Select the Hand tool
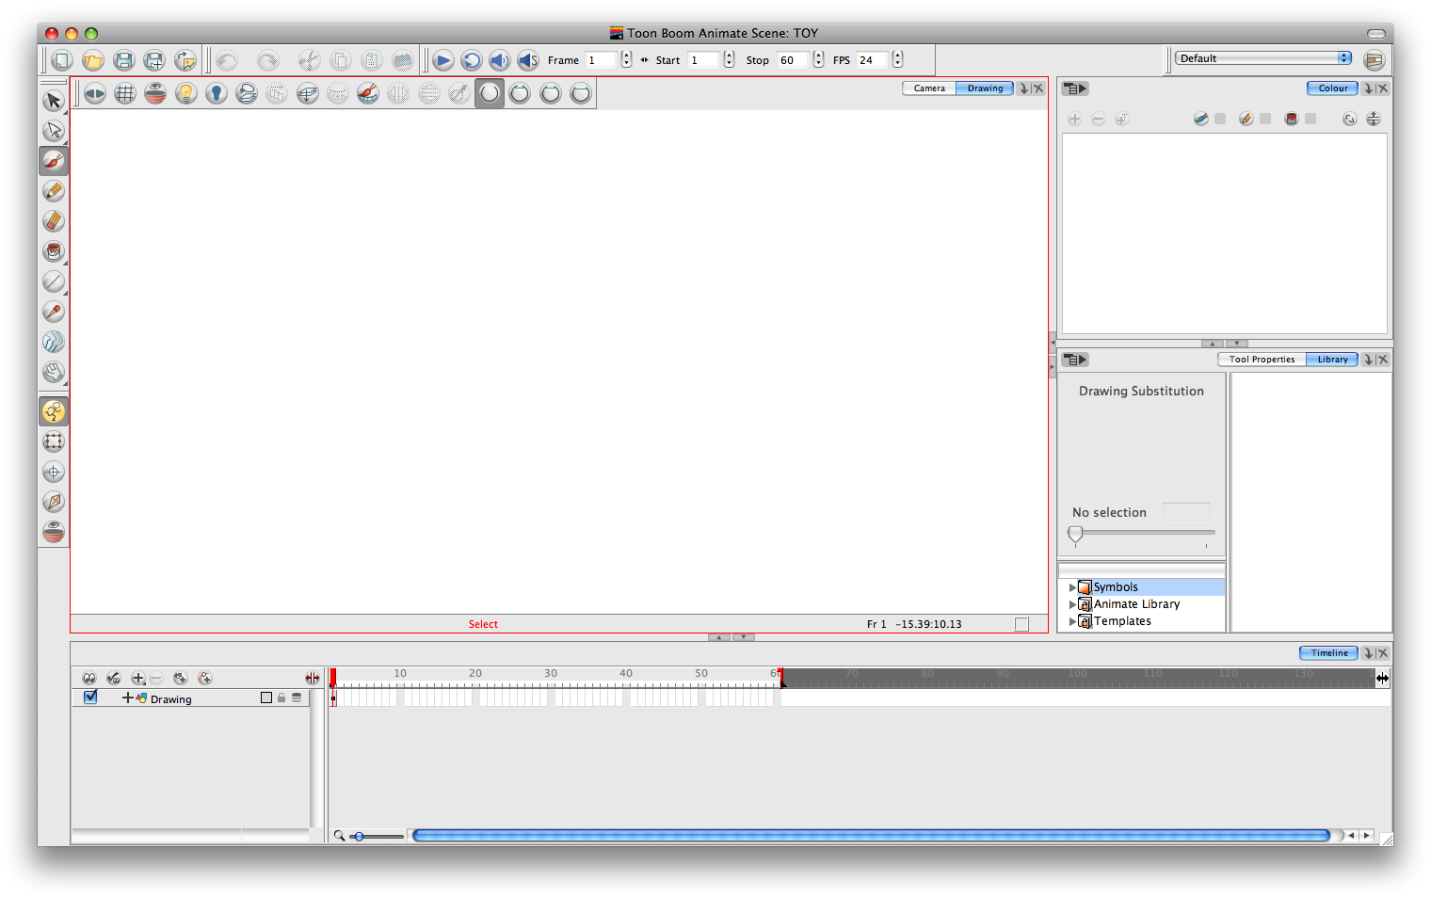 (54, 372)
